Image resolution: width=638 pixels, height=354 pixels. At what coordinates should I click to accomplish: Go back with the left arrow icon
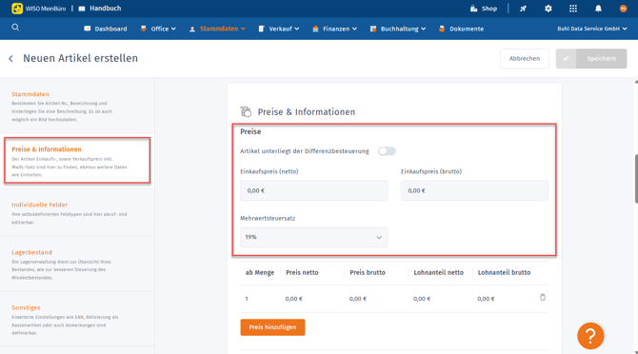click(11, 59)
